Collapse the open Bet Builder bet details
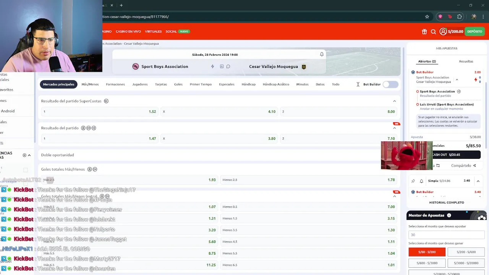 [457, 80]
